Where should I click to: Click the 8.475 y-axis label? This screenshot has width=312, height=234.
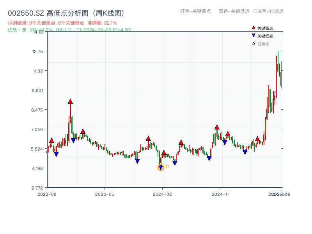point(37,110)
